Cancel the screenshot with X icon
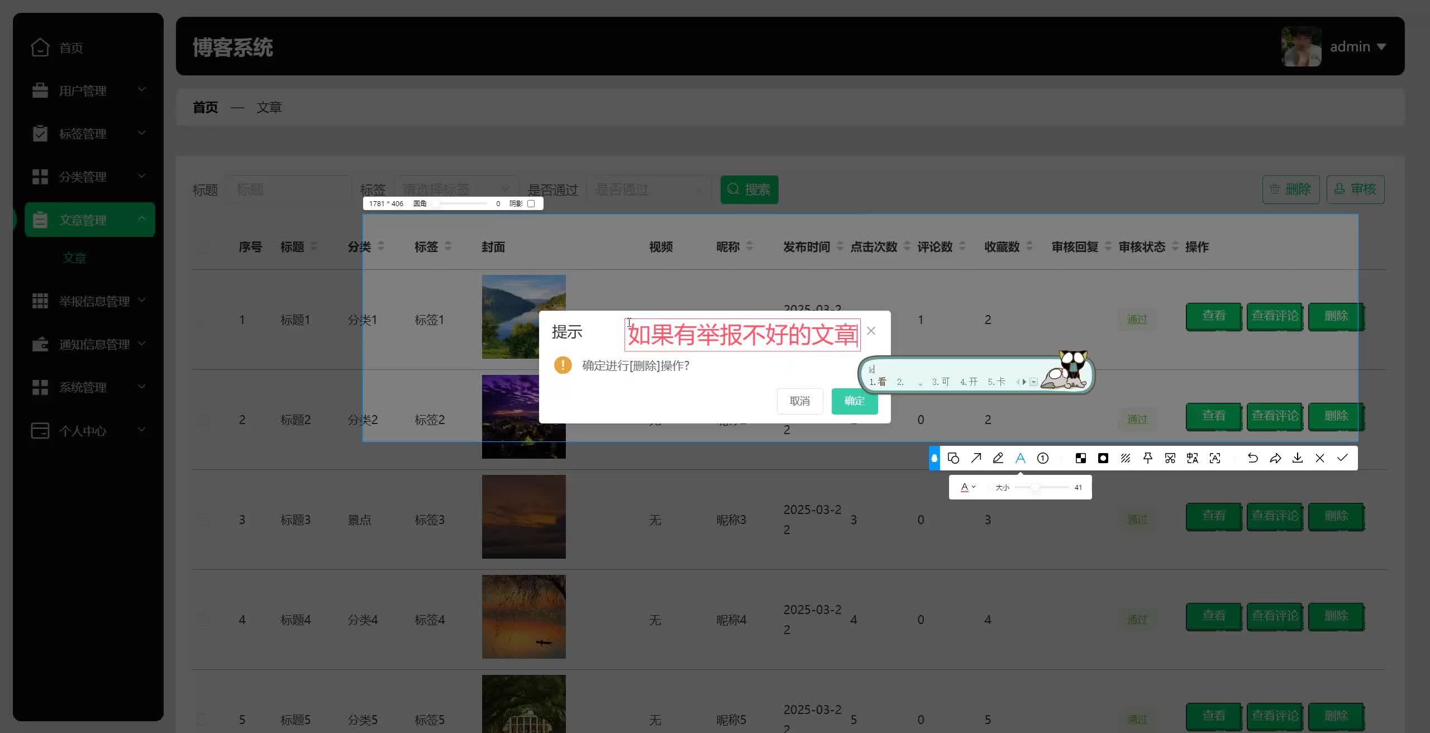This screenshot has width=1430, height=733. click(1320, 458)
